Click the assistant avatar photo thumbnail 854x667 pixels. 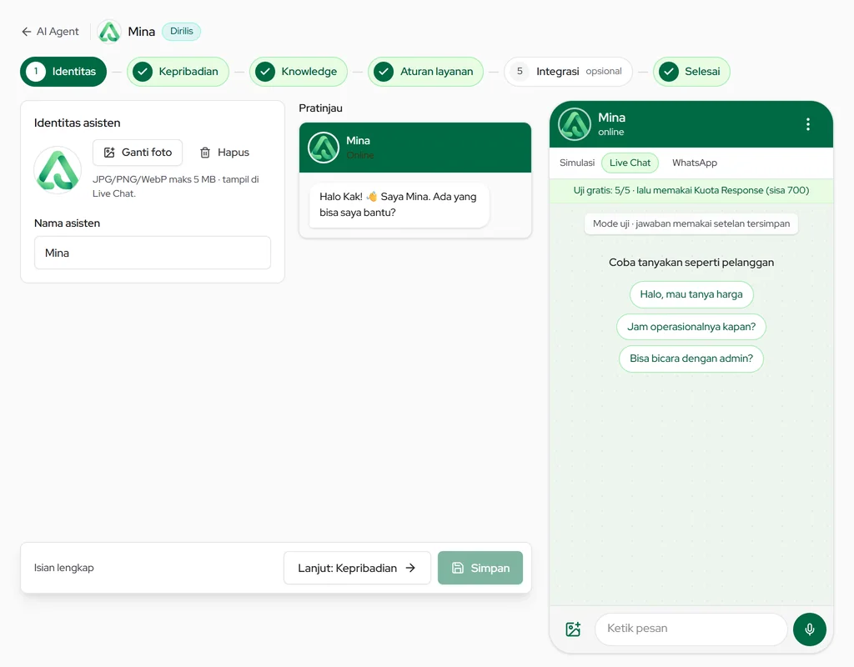pos(58,170)
